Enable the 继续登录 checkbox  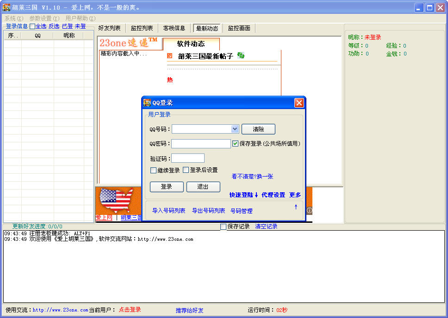pos(153,171)
